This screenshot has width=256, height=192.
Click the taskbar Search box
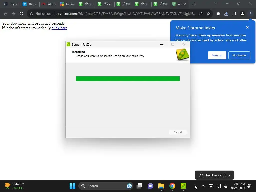click(106, 186)
